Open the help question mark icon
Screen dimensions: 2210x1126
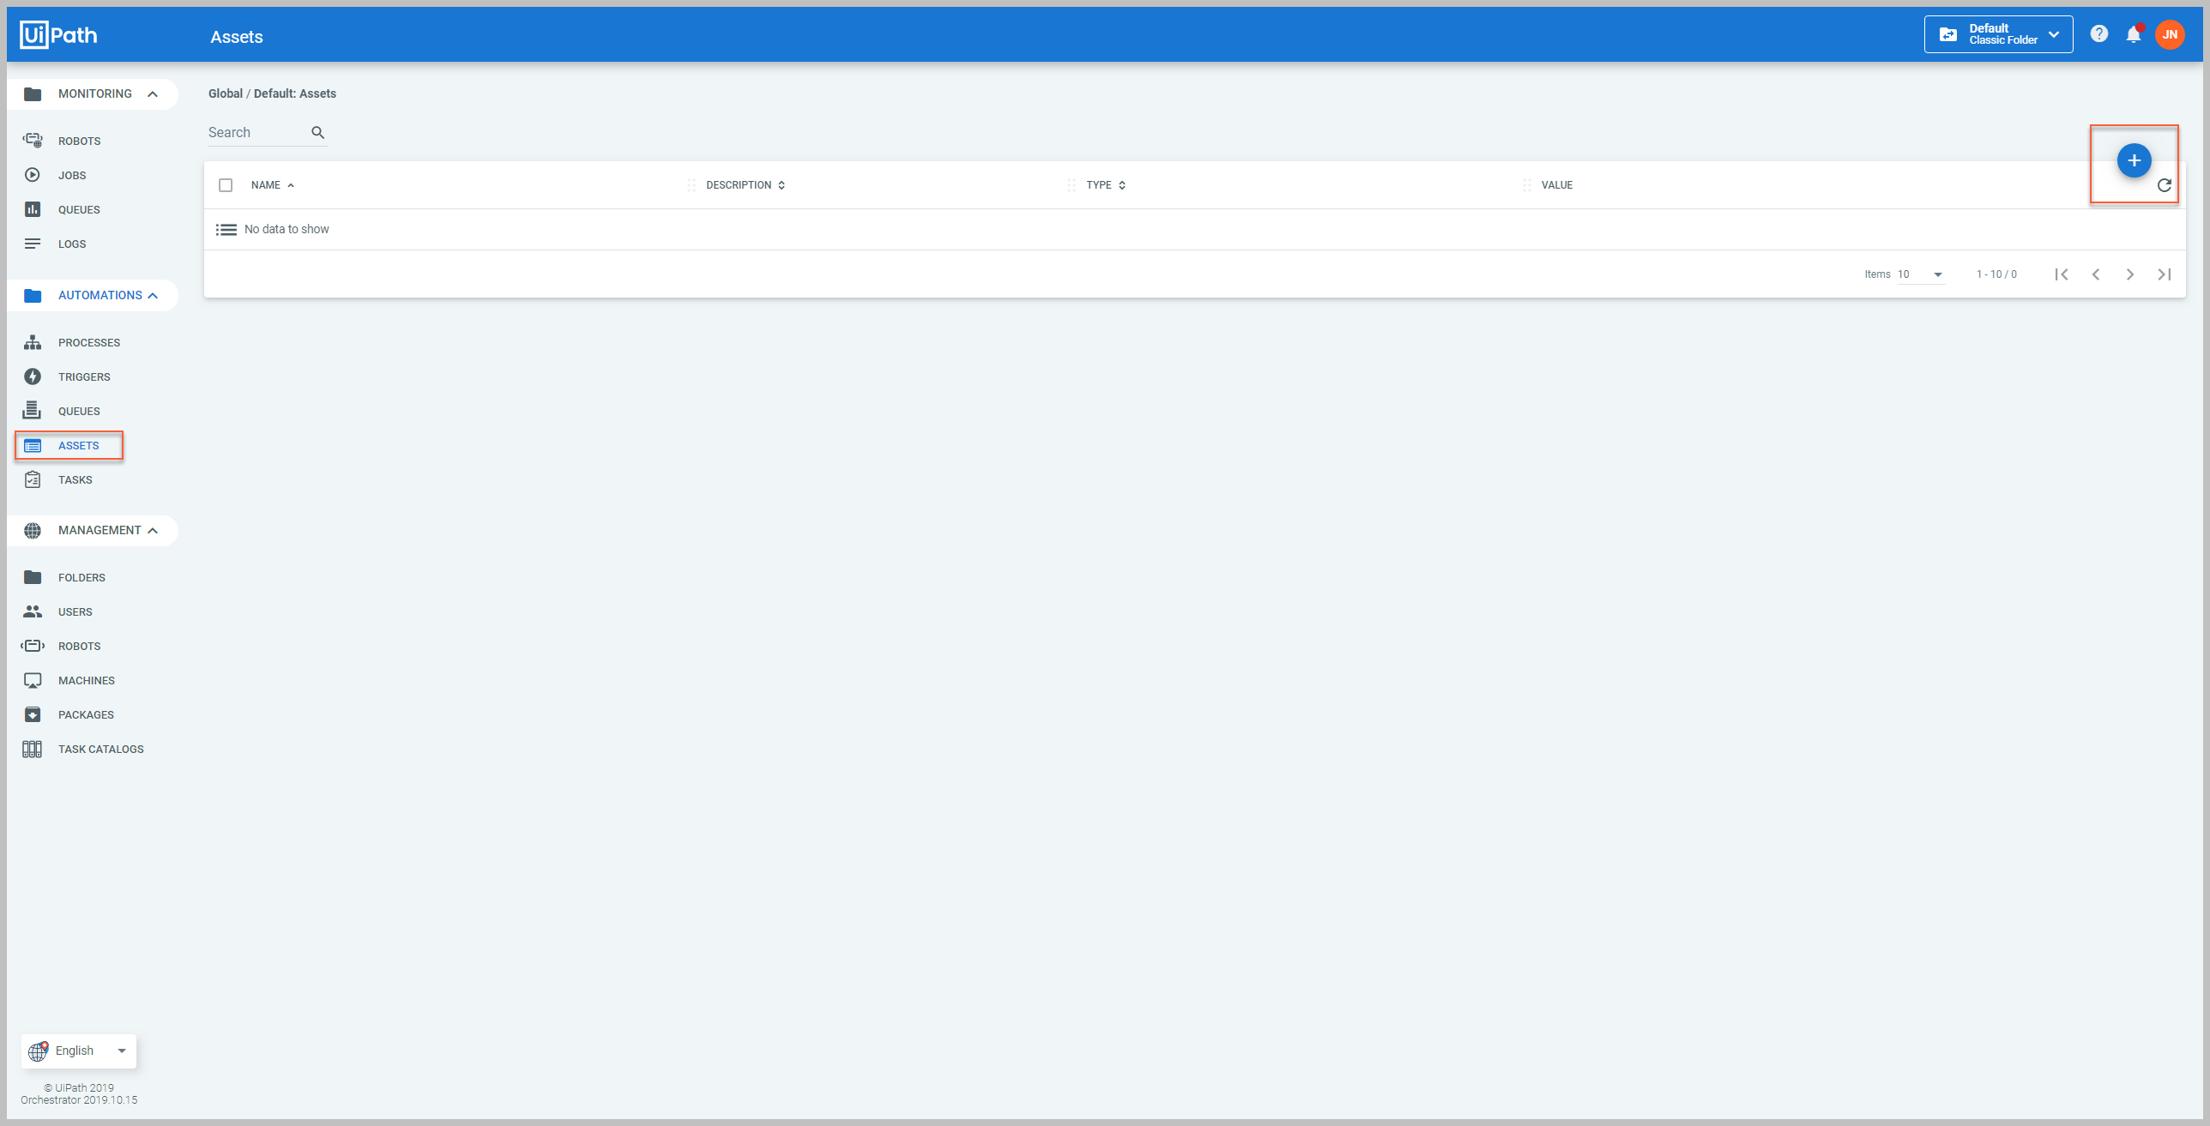point(2098,34)
